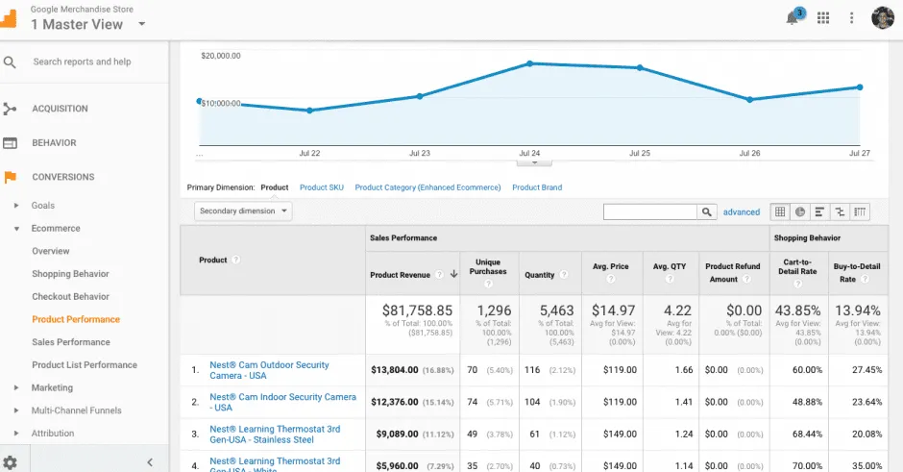Click the table search magnifier button
903x472 pixels.
click(x=707, y=212)
